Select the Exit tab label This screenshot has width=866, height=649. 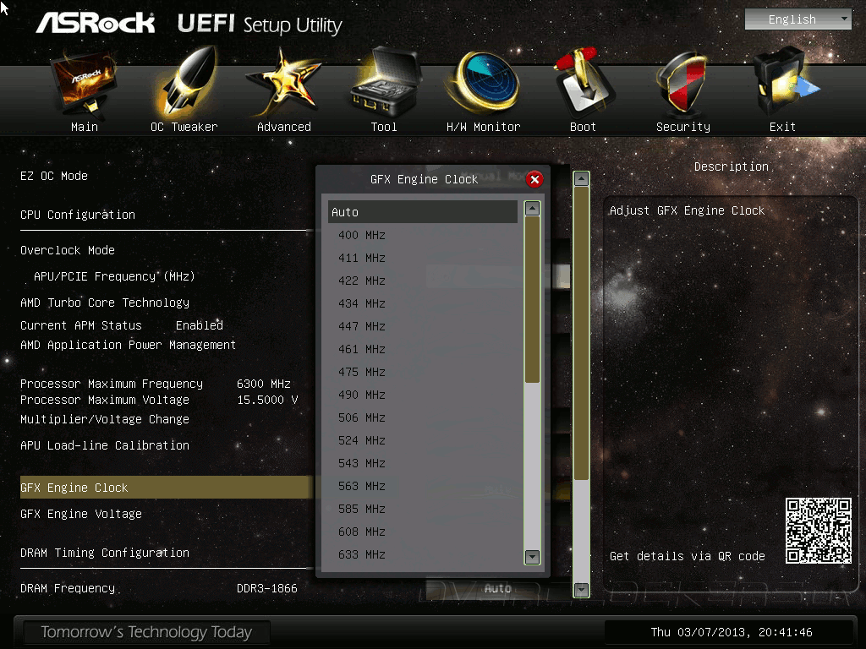782,127
